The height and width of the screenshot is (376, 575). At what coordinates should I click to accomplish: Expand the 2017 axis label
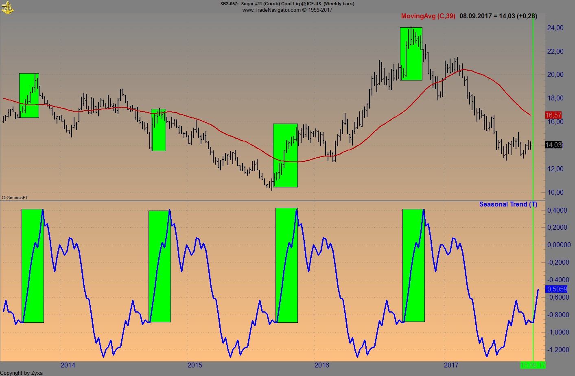[x=451, y=365]
